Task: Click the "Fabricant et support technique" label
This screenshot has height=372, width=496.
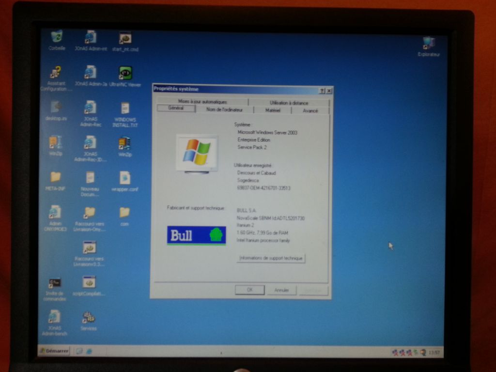Action: coord(196,208)
